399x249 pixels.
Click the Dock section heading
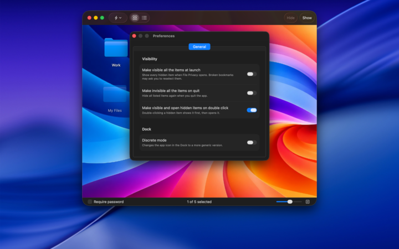coord(146,129)
